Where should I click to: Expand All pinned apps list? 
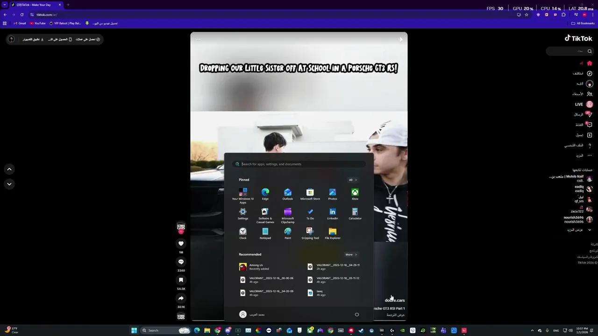[353, 180]
